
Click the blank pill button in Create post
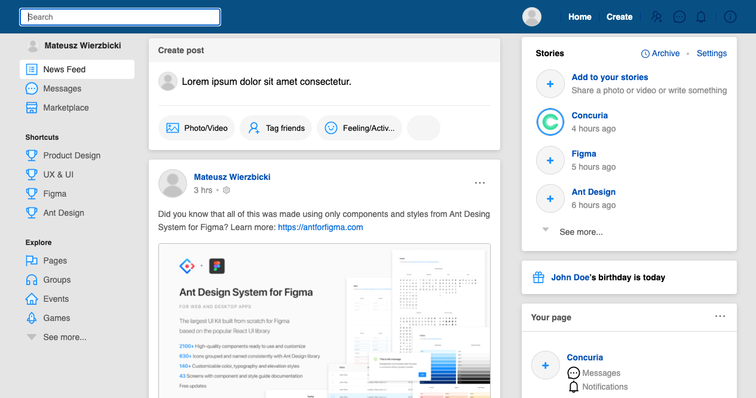pos(424,128)
